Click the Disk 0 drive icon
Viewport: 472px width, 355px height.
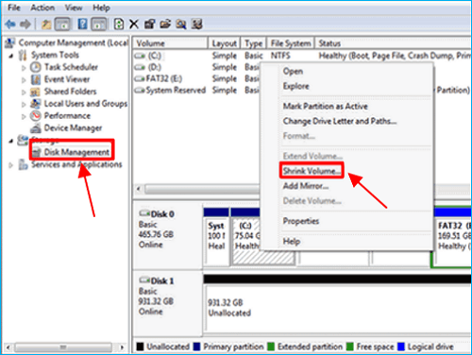(x=144, y=213)
